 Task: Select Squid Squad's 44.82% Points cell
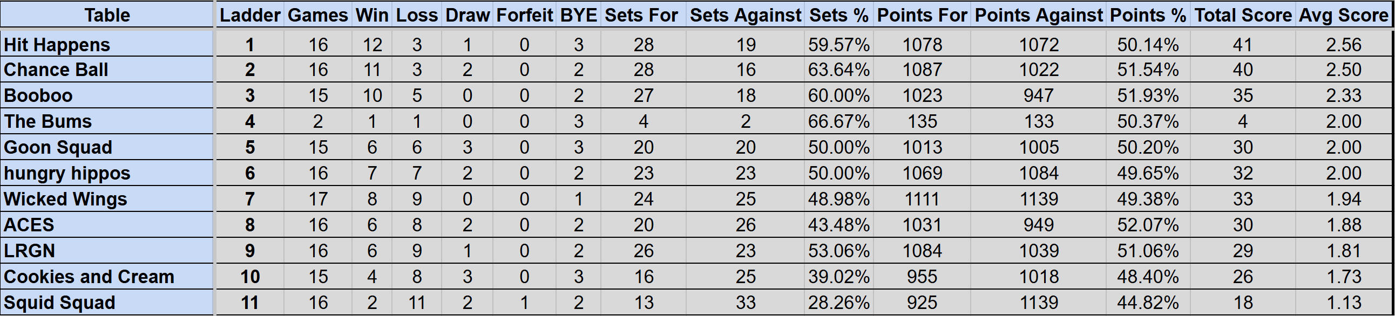(1148, 303)
